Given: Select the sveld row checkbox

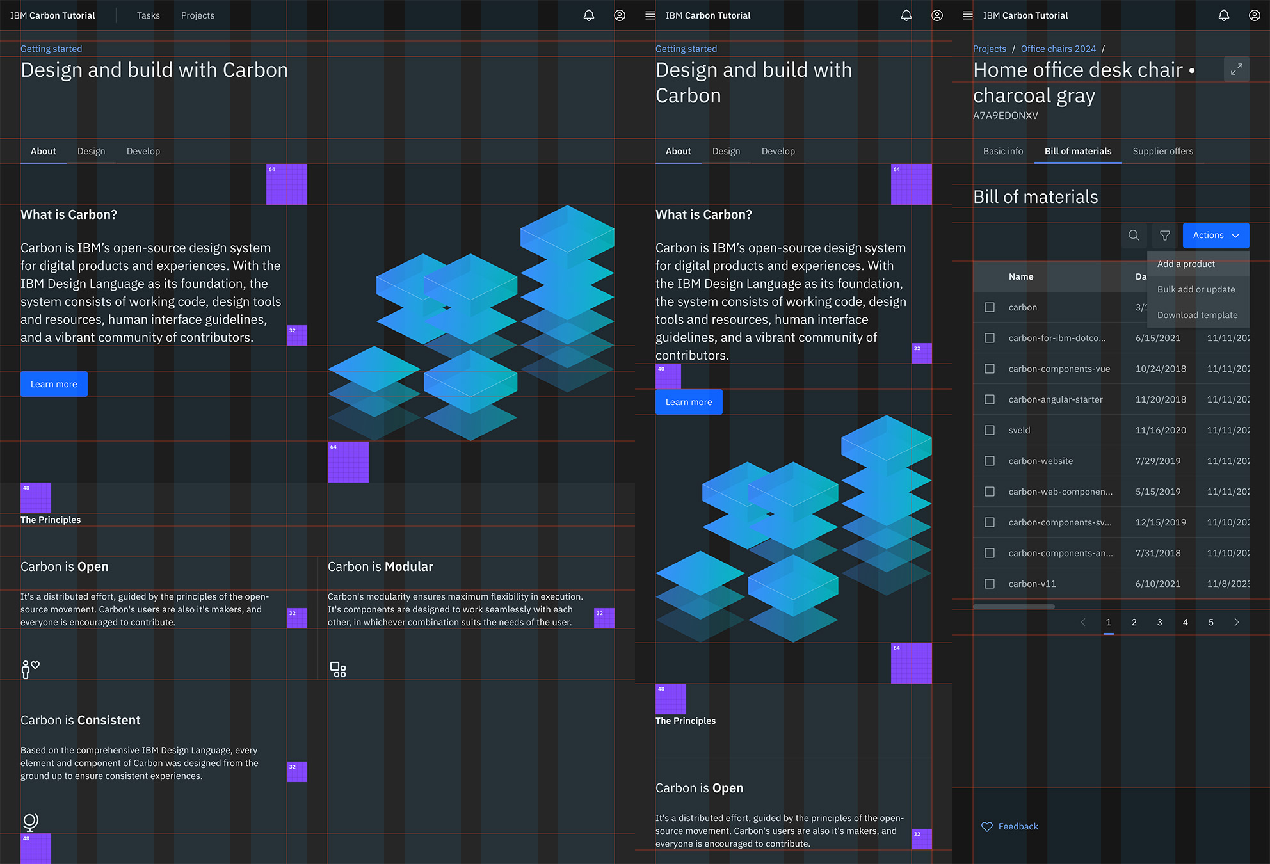Looking at the screenshot, I should point(990,430).
